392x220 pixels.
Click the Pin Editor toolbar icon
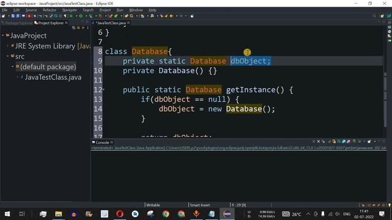[192, 16]
